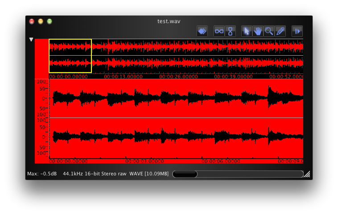Collapse the overview with the white triangle
Viewport: 338px width, 215px height.
[31, 40]
